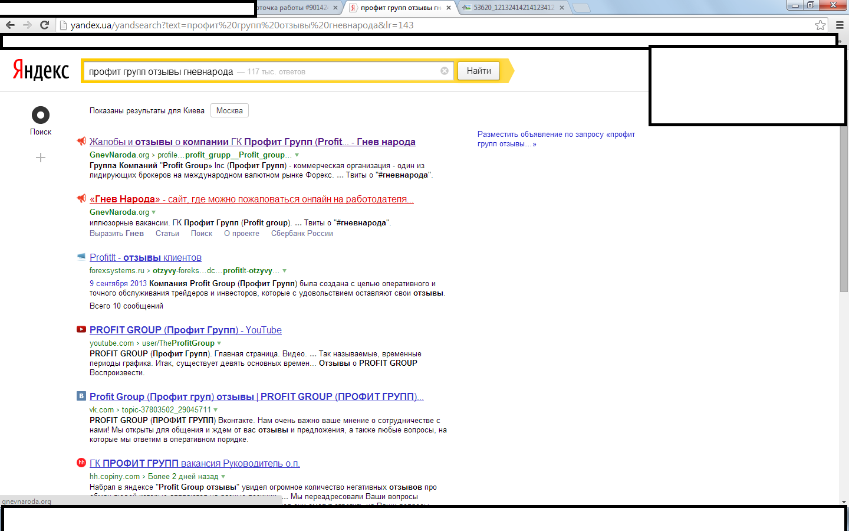Click the green 'hh.copiny.com' URL
849x531 pixels.
(115, 477)
